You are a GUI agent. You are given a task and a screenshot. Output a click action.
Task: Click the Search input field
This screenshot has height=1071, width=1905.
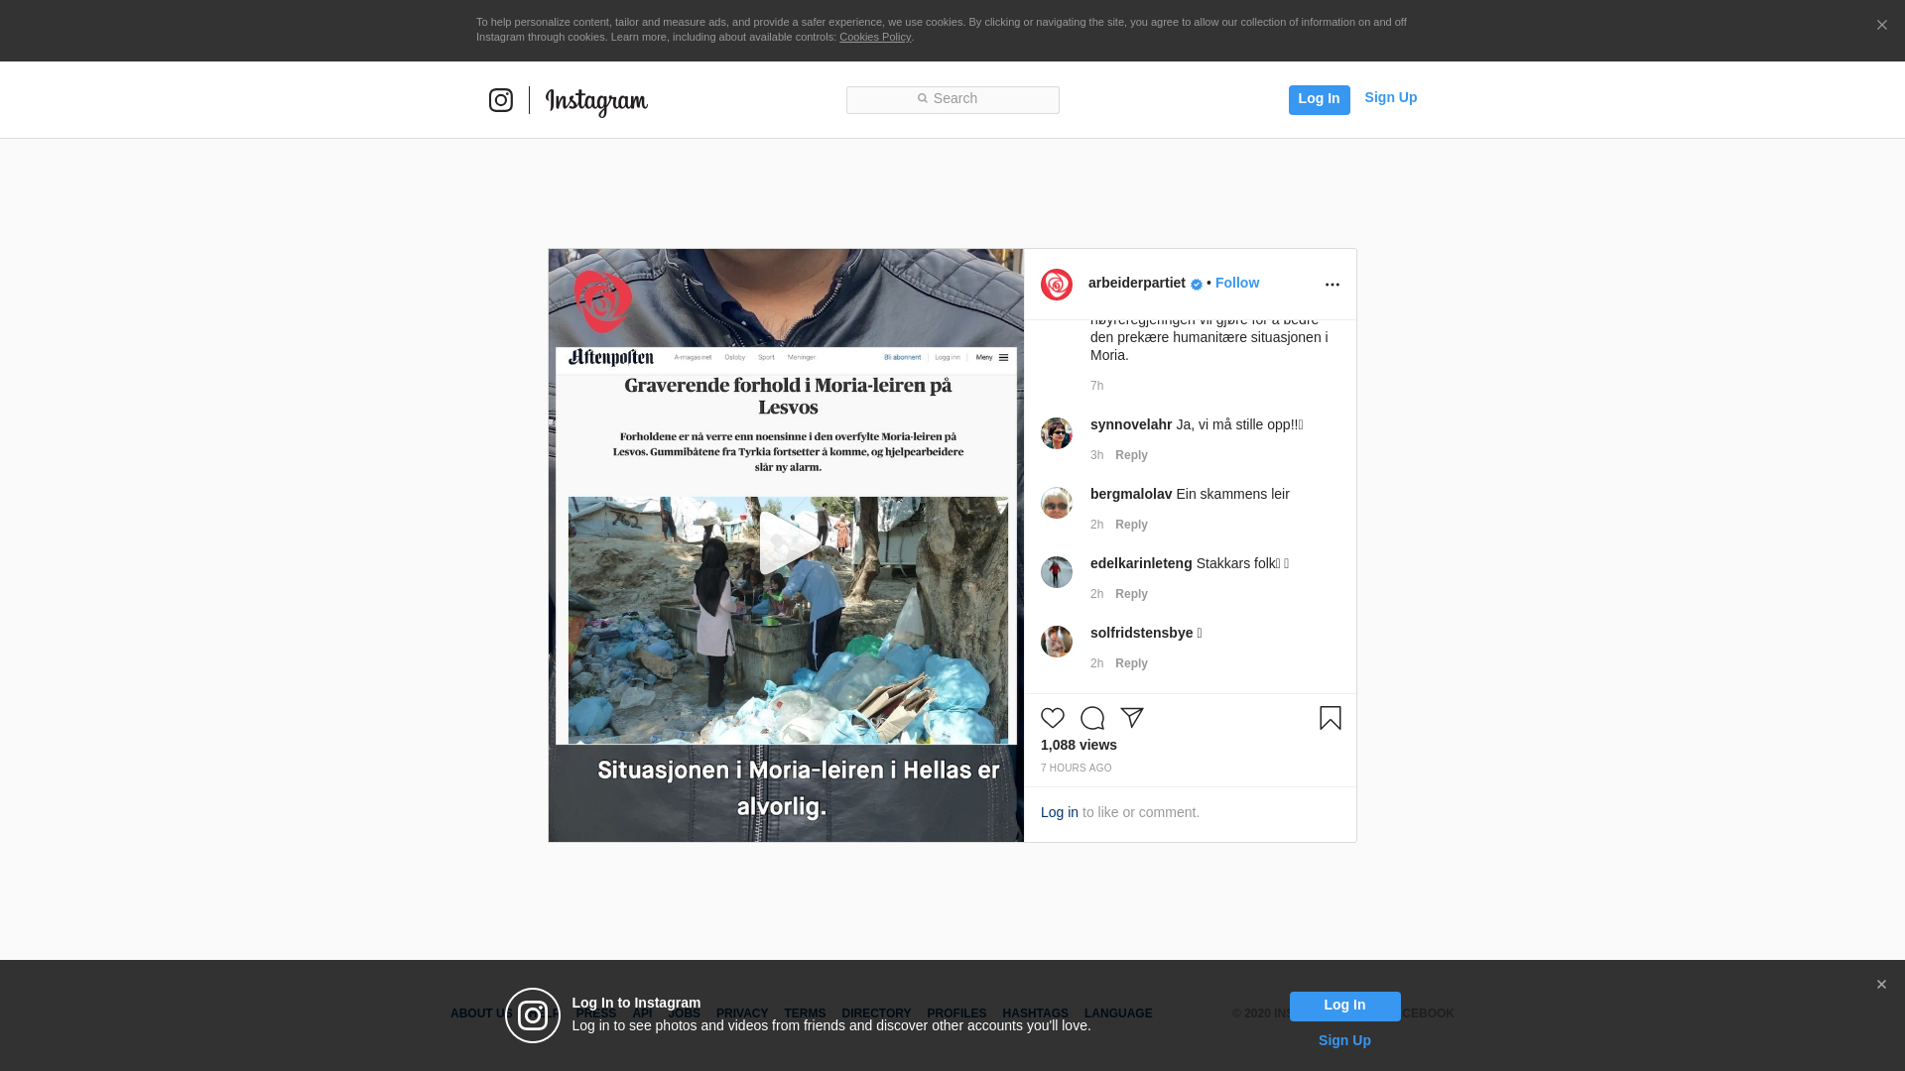(x=952, y=99)
